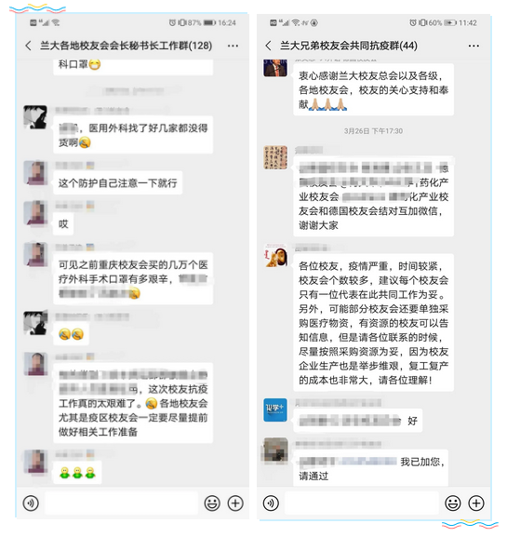Tap black-and-white avatar beside 医用外科 message

pyautogui.click(x=35, y=117)
